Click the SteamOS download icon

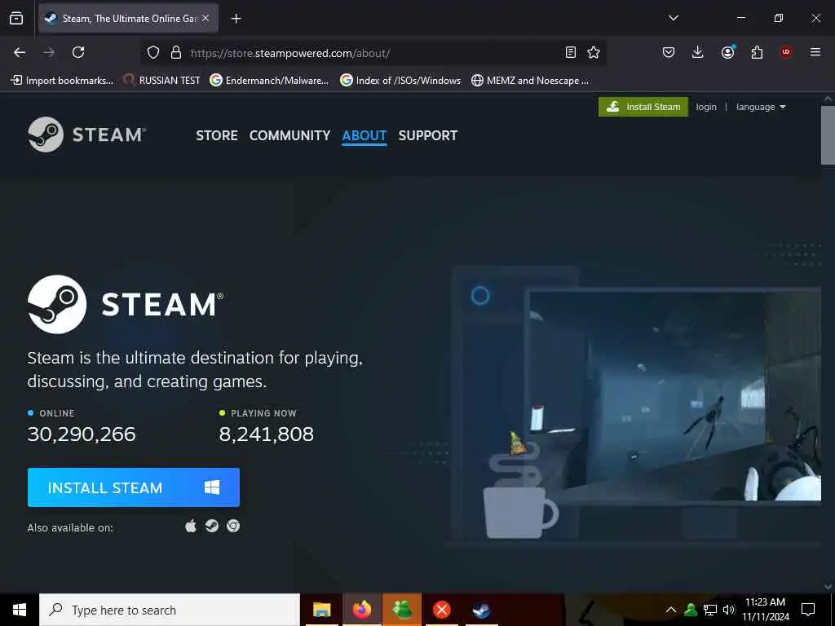tap(212, 526)
